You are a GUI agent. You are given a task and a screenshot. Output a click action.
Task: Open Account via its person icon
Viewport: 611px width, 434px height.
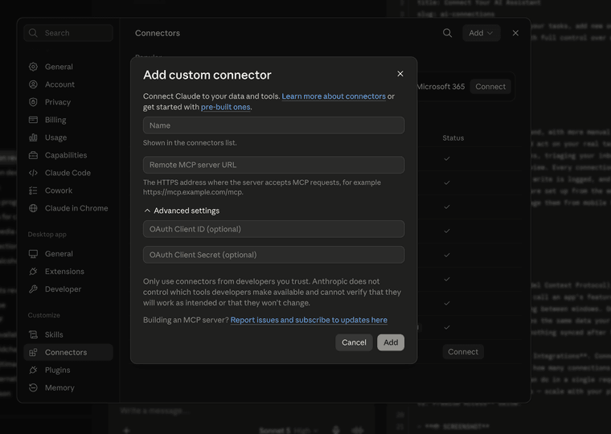(x=33, y=84)
